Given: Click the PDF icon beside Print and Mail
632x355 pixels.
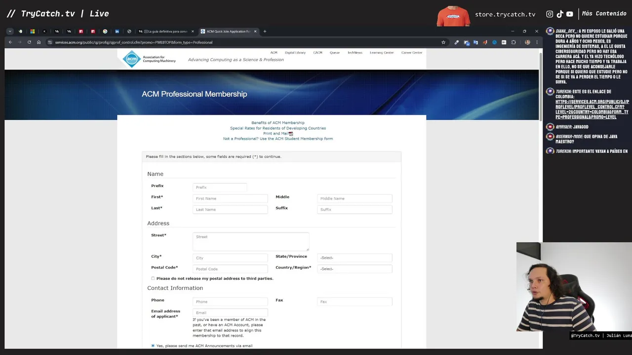Looking at the screenshot, I should 291,134.
